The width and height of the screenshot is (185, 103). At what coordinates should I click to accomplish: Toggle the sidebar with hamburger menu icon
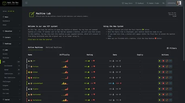pos(26,3)
